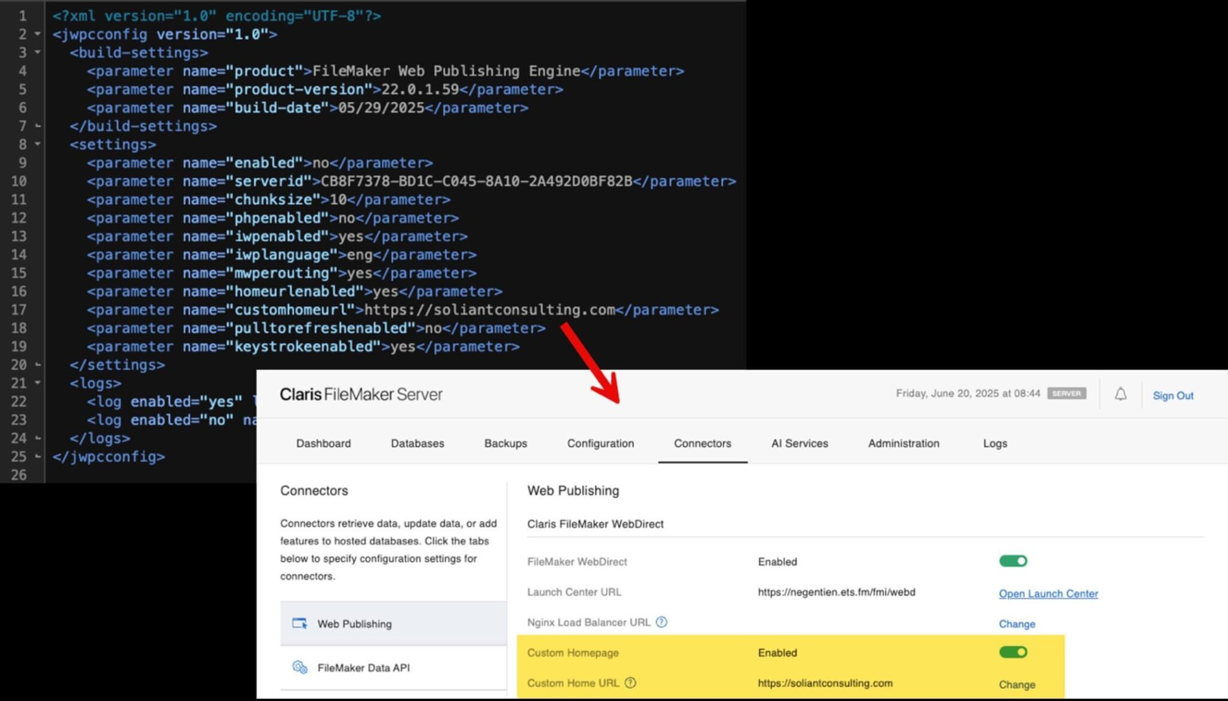This screenshot has height=701, width=1228.
Task: Click the Sign Out link
Action: click(1173, 395)
